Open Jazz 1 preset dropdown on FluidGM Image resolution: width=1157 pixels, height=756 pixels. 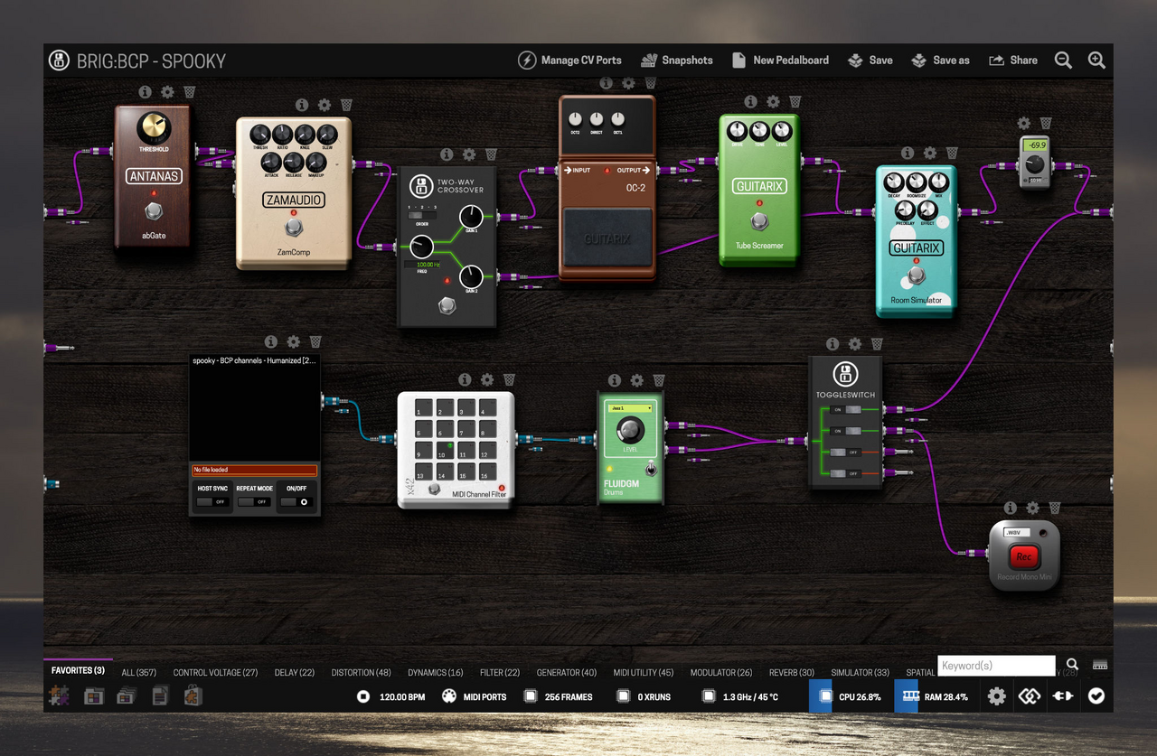point(629,408)
